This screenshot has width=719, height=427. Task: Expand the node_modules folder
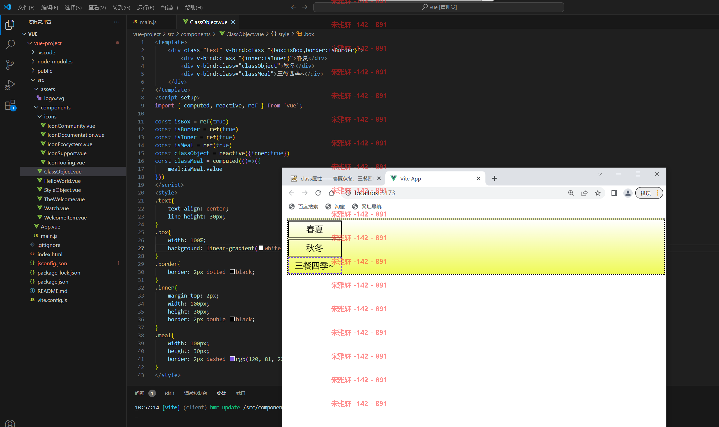33,61
